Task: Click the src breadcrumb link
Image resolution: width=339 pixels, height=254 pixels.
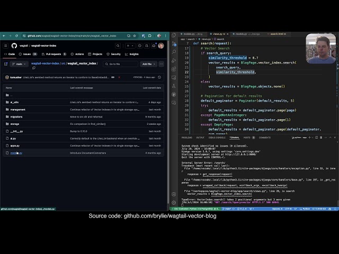Action: [64, 63]
